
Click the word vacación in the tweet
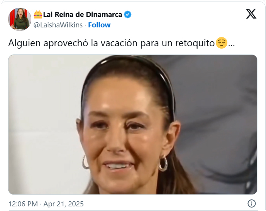pyautogui.click(x=119, y=43)
